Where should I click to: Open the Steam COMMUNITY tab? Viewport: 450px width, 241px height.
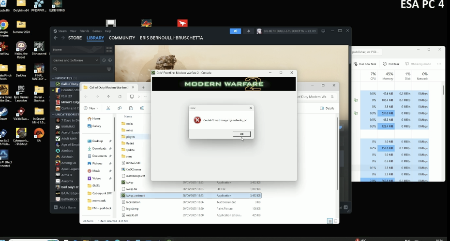[x=121, y=38]
